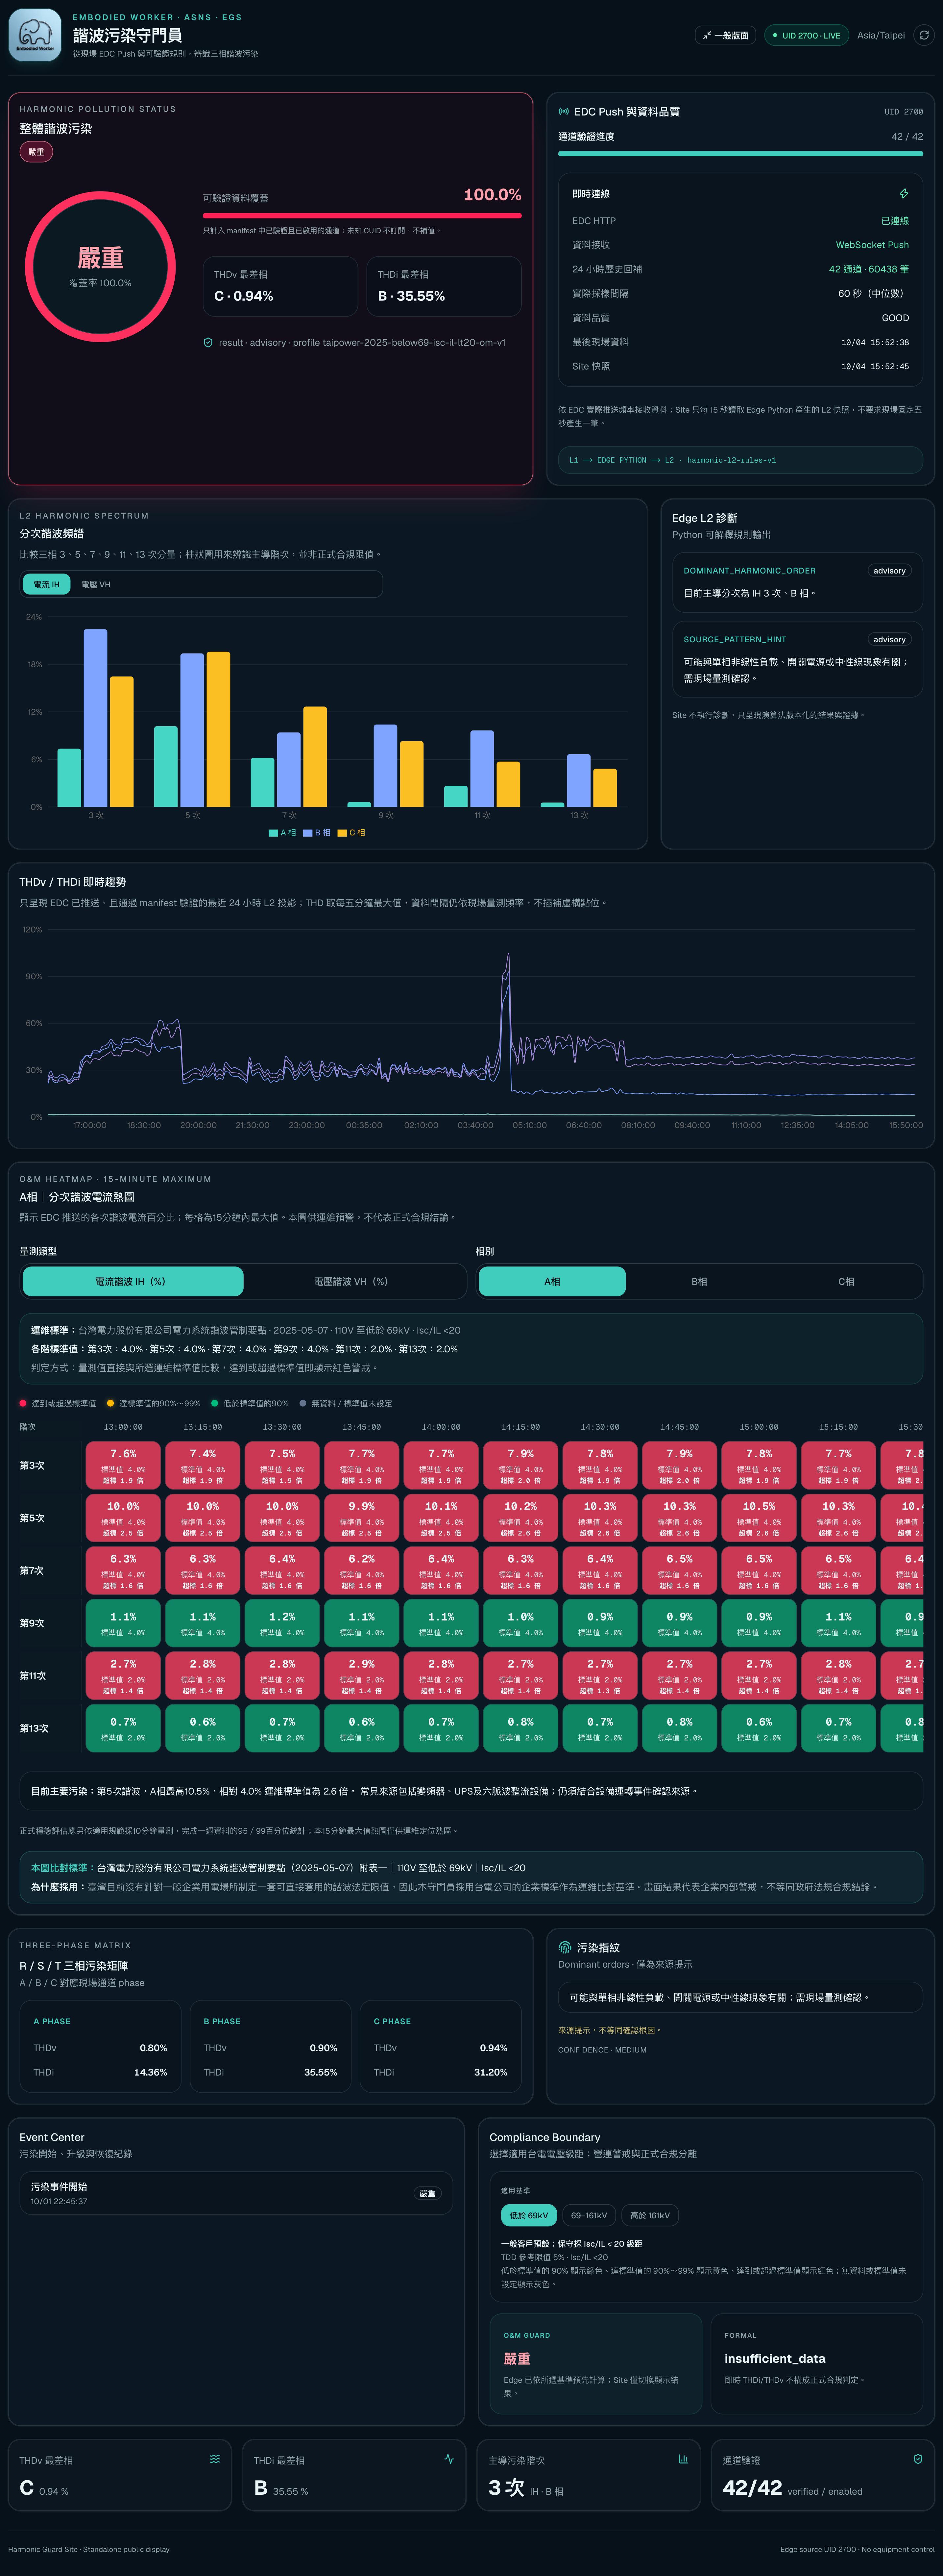Click the 污染指紋 fingerprint icon
943x2576 pixels.
pyautogui.click(x=565, y=1947)
